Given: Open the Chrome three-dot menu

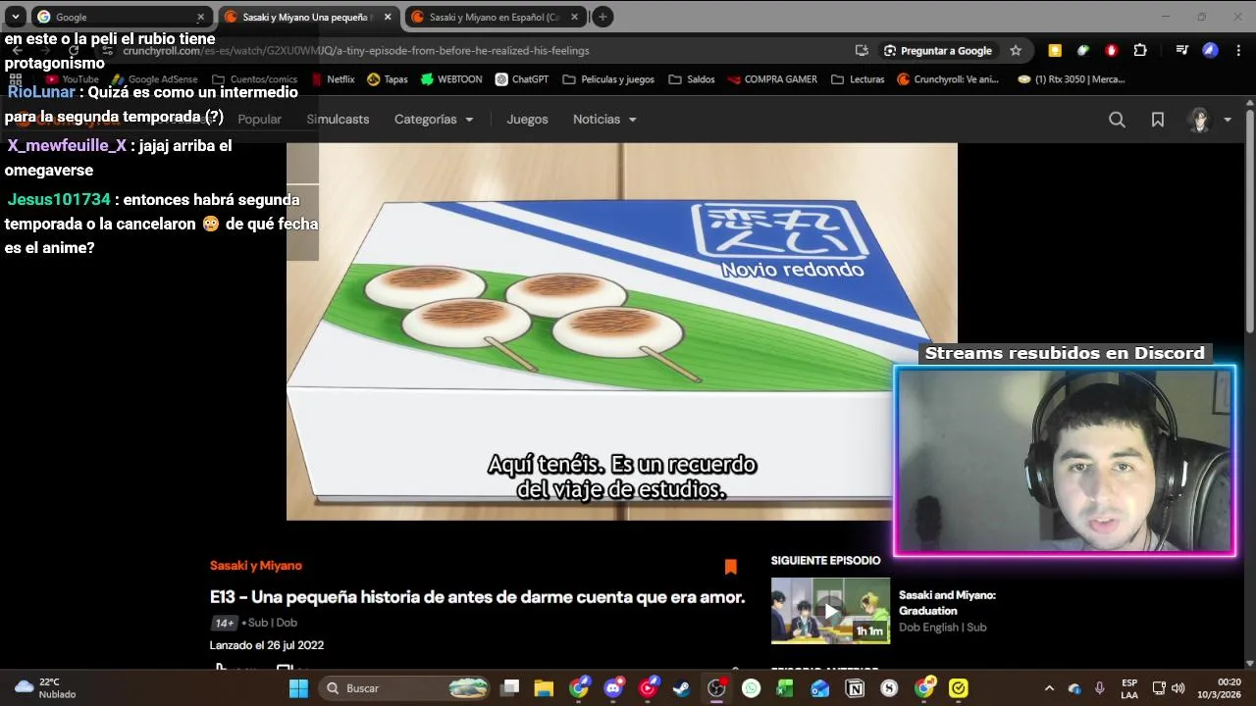Looking at the screenshot, I should (1239, 51).
